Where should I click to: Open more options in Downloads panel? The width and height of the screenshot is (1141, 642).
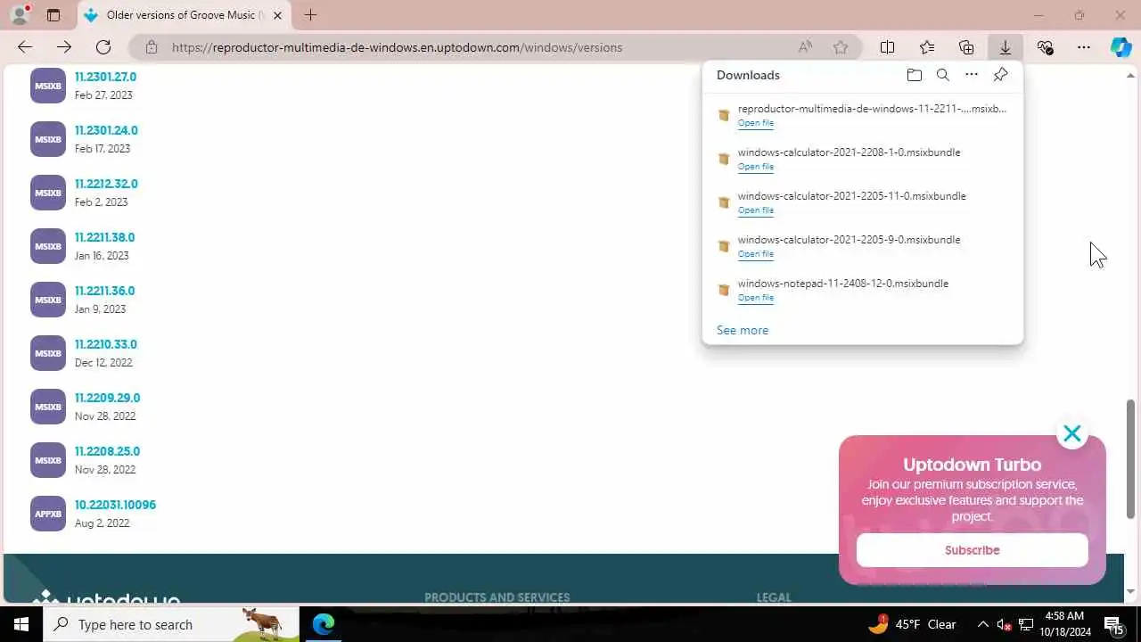[972, 75]
